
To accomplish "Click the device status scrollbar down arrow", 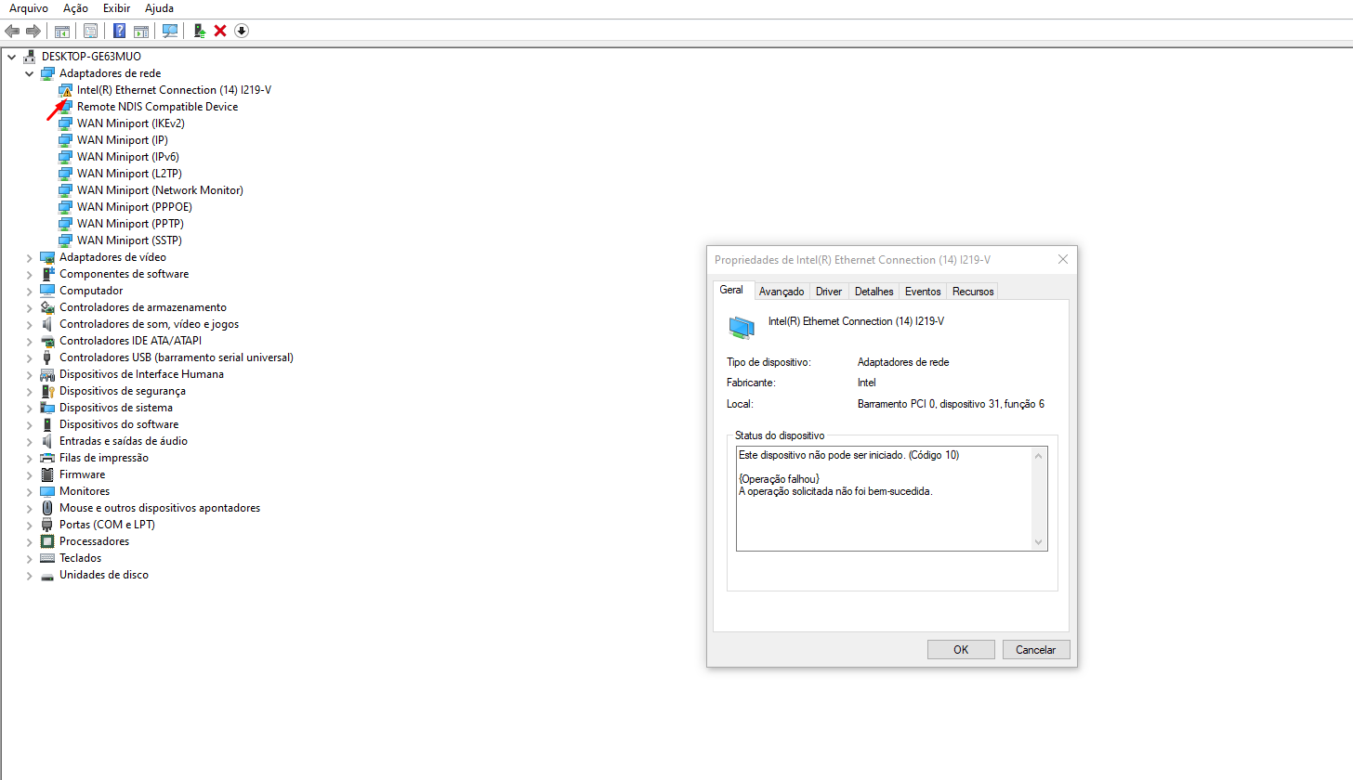I will [x=1039, y=542].
